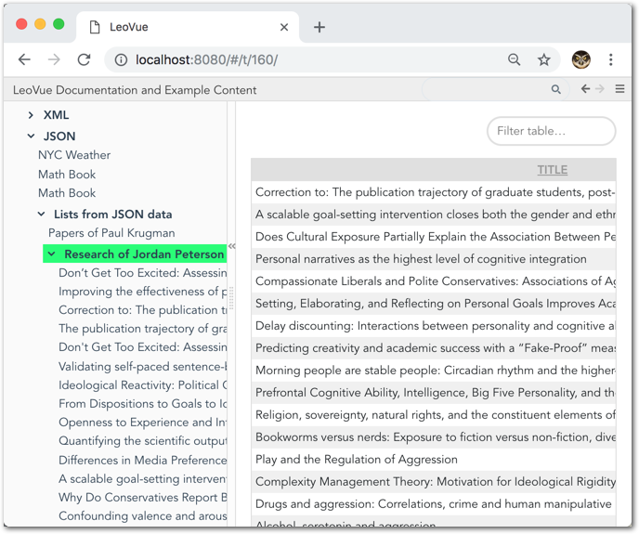Open the first Math Book item
The width and height of the screenshot is (639, 534).
click(67, 175)
